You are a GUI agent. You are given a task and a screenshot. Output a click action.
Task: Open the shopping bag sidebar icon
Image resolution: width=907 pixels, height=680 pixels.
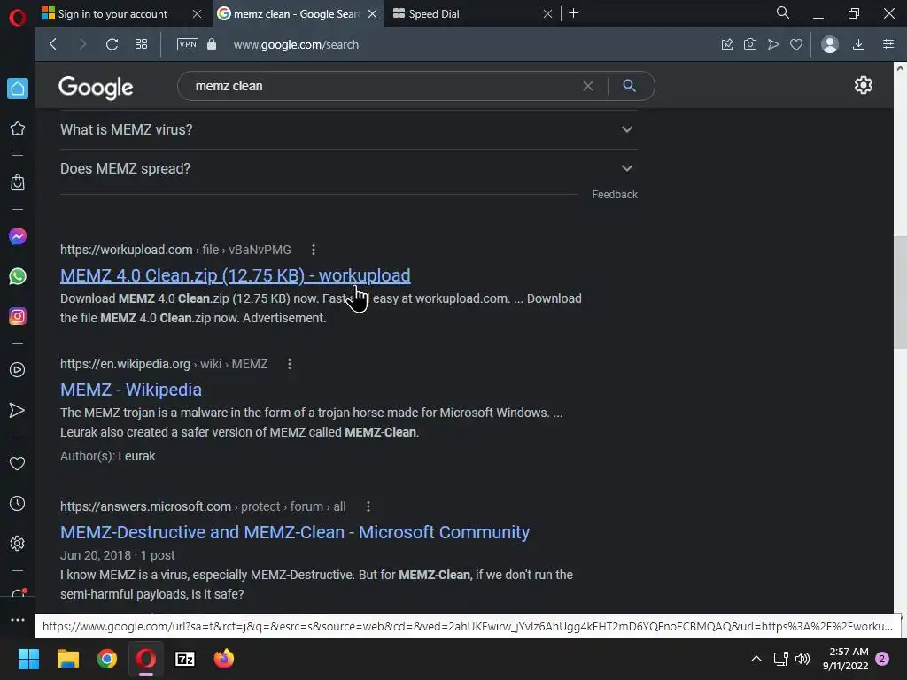point(18,182)
